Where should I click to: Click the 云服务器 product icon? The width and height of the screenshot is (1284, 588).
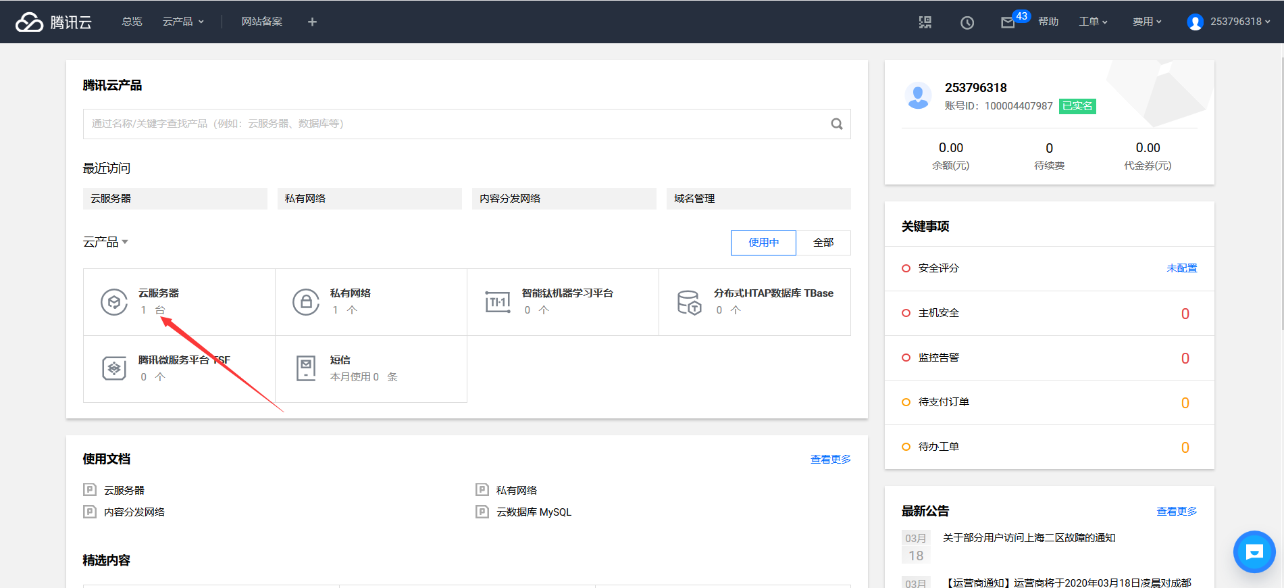point(114,301)
